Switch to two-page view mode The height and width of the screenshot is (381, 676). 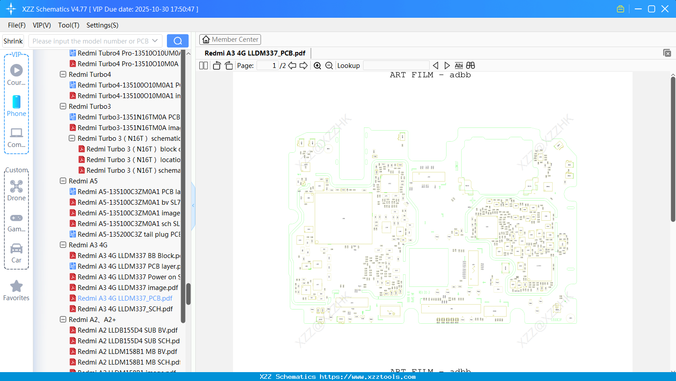tap(203, 65)
